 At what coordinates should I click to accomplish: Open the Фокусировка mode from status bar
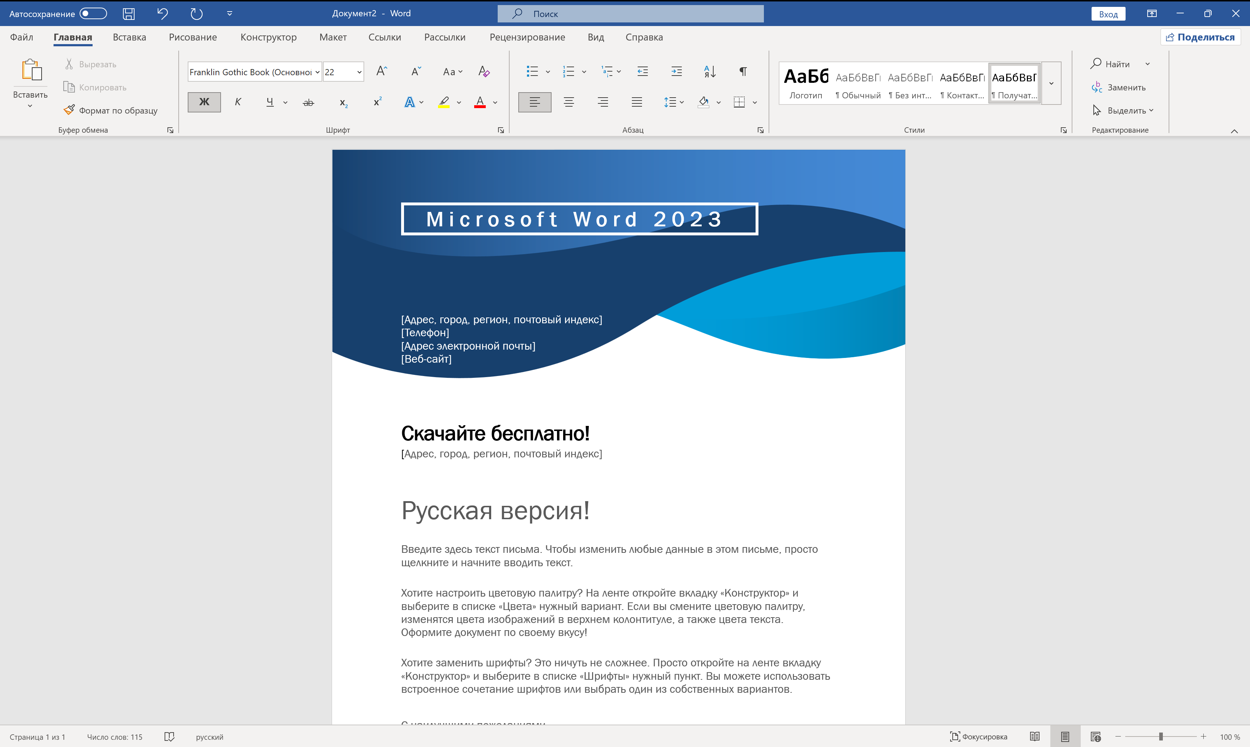pyautogui.click(x=977, y=737)
